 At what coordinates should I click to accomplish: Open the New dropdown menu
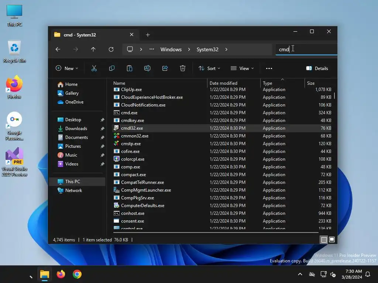(x=67, y=68)
